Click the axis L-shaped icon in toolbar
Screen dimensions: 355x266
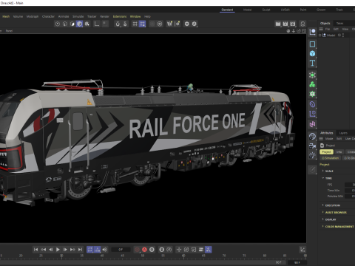[97, 24]
